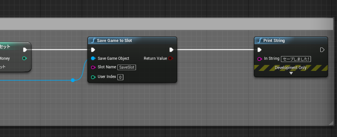
Task: Click the function icon on Print String
Action: [x=260, y=40]
